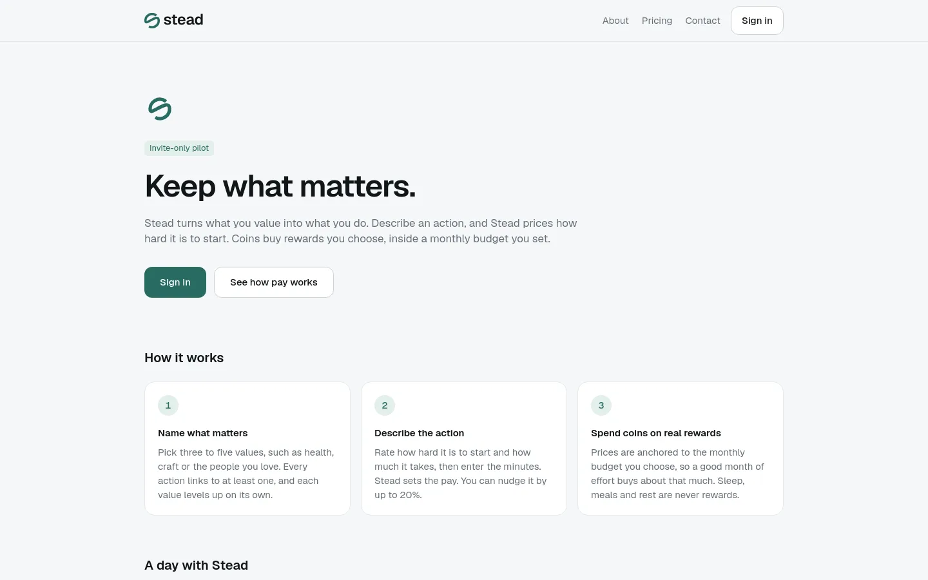Click the Spend coins on real rewards title
The height and width of the screenshot is (580, 928).
click(x=656, y=433)
